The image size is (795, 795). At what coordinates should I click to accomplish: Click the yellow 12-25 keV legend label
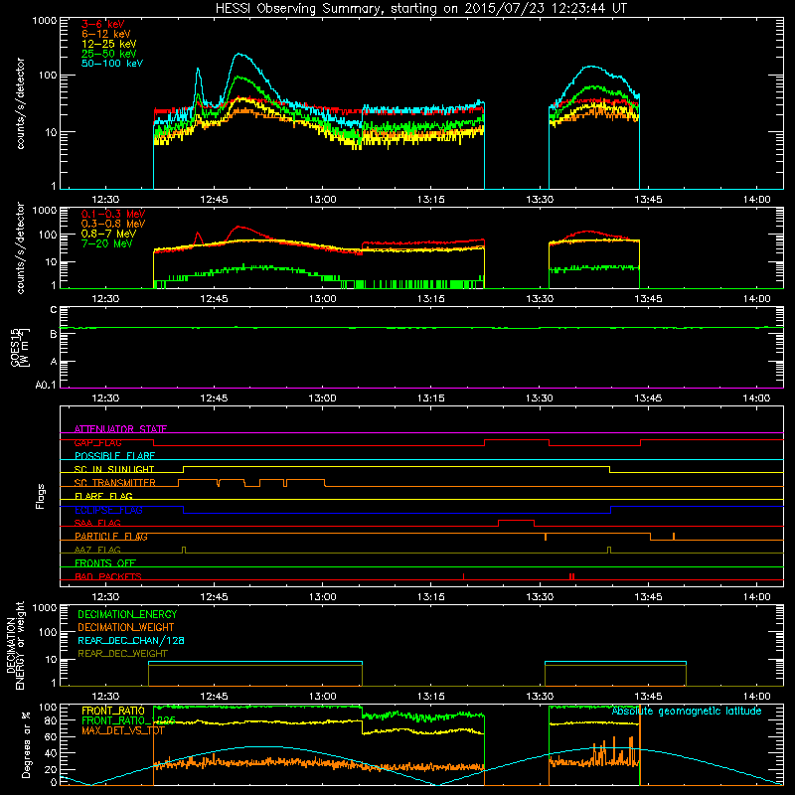tap(109, 44)
